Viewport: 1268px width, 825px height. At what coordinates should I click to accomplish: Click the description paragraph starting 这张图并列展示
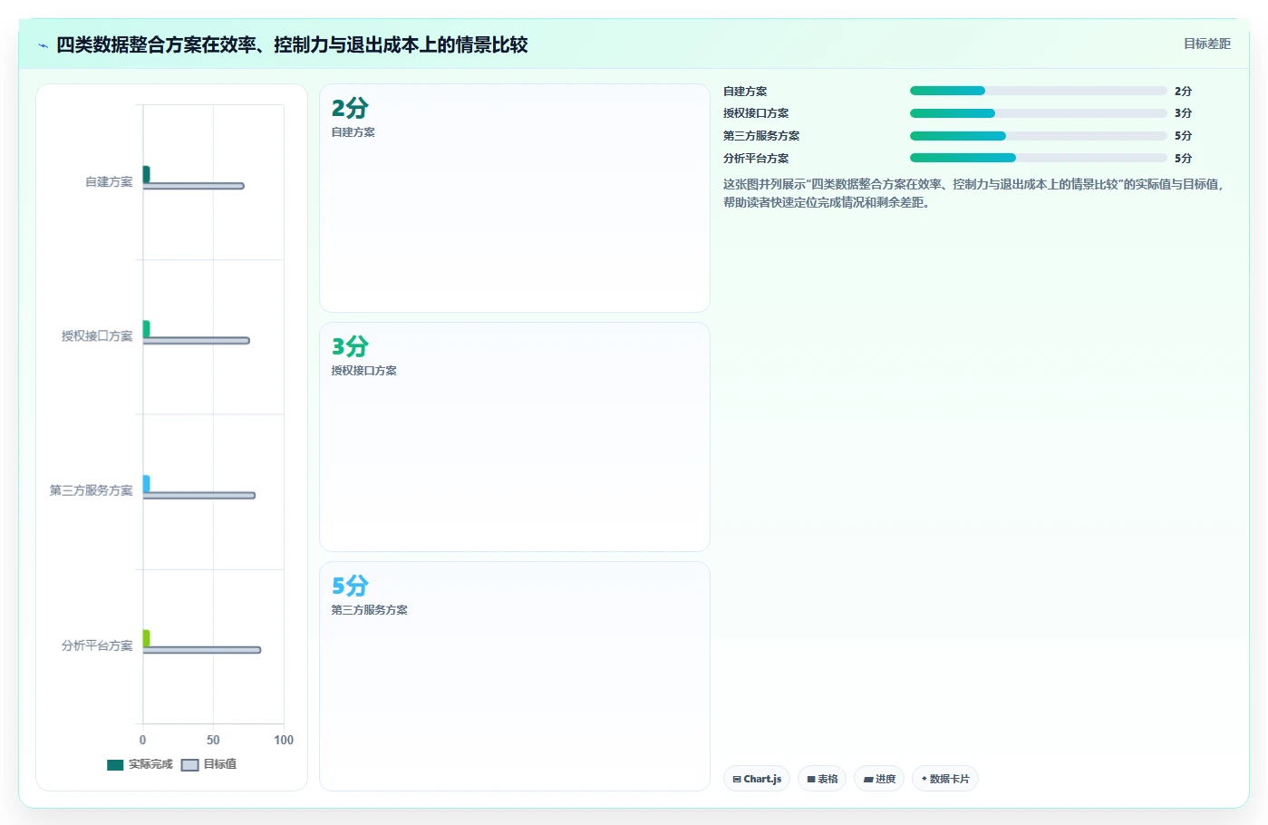[974, 193]
